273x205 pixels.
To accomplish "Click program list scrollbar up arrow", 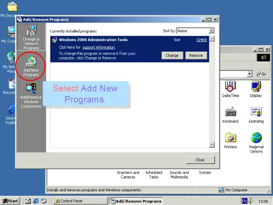I will [x=212, y=38].
